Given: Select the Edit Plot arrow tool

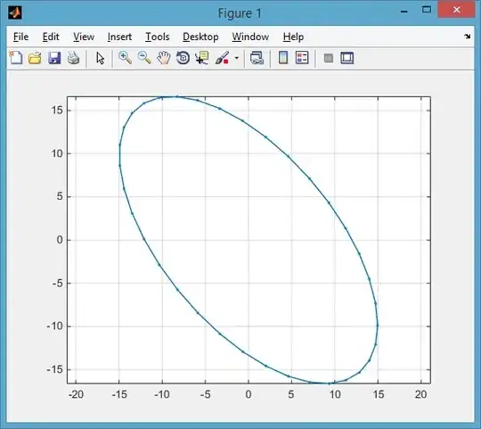Looking at the screenshot, I should 100,58.
